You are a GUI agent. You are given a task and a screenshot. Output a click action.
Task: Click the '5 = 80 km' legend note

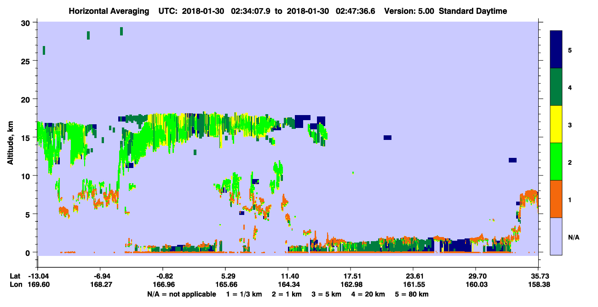pos(411,294)
